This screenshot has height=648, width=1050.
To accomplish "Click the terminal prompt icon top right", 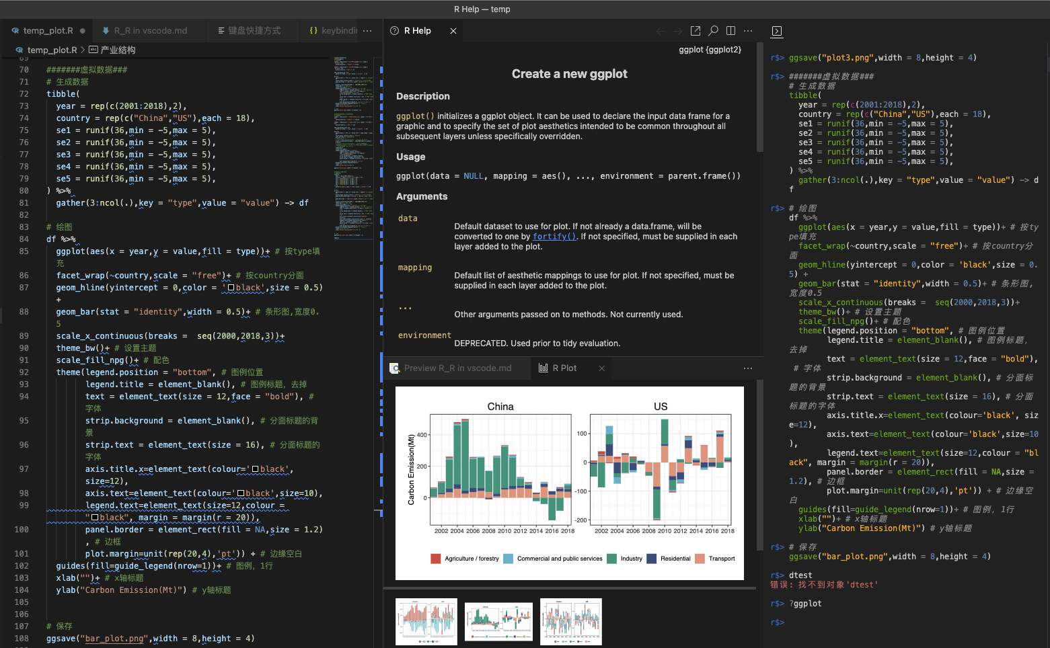I will (x=776, y=31).
